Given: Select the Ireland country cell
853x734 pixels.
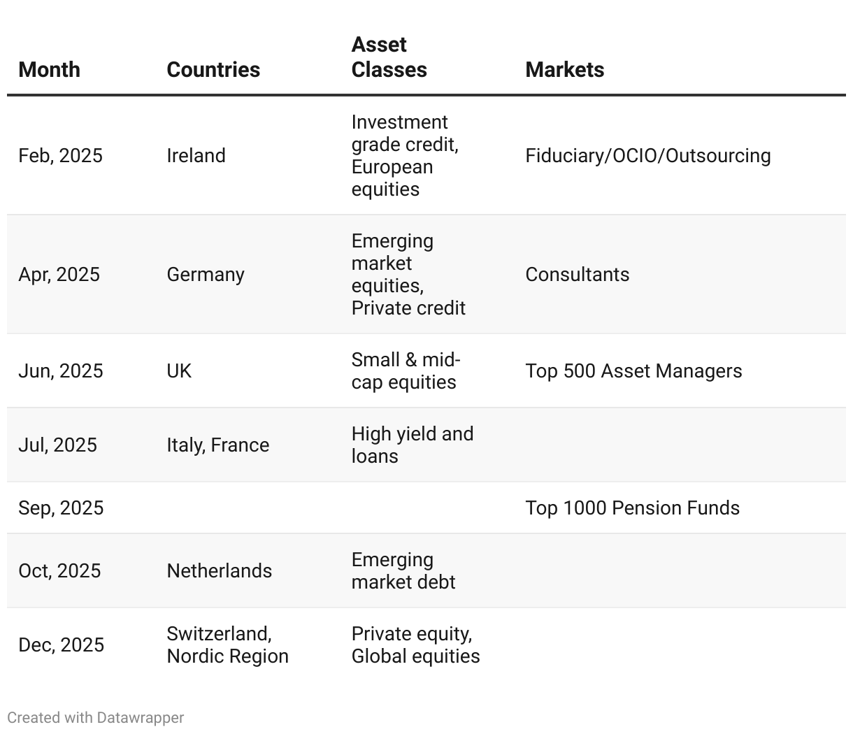Looking at the screenshot, I should click(x=196, y=156).
